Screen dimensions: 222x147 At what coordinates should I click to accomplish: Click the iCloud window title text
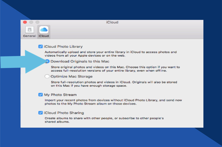pos(112,22)
